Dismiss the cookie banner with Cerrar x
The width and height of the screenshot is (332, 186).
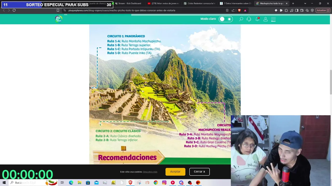pos(199,172)
